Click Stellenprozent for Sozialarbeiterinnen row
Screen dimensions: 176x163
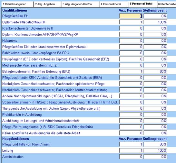155,102
